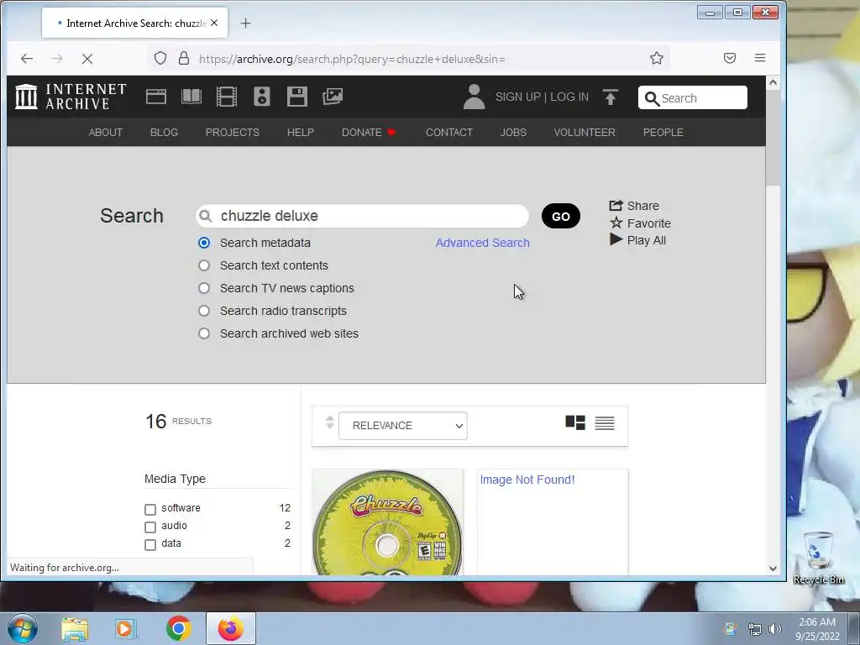Open the Chuzzle disc thumbnail result
This screenshot has width=860, height=645.
(x=387, y=522)
